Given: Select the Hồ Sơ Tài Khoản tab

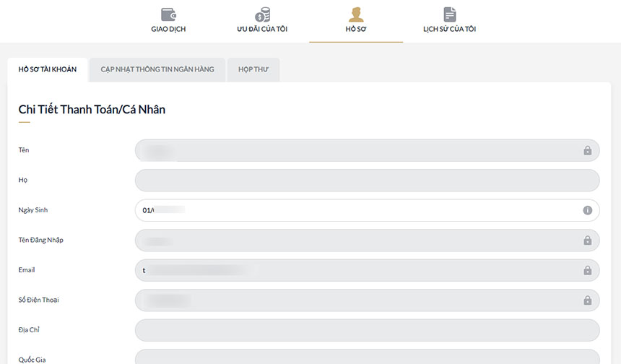Looking at the screenshot, I should click(x=48, y=69).
